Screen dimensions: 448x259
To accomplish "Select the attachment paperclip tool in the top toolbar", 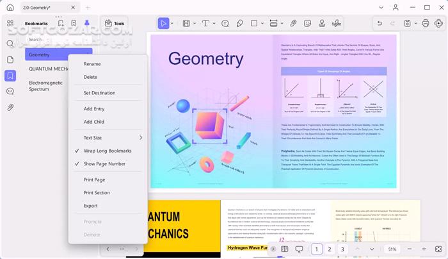I will 293,24.
